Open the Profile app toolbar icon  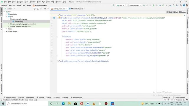160,5
